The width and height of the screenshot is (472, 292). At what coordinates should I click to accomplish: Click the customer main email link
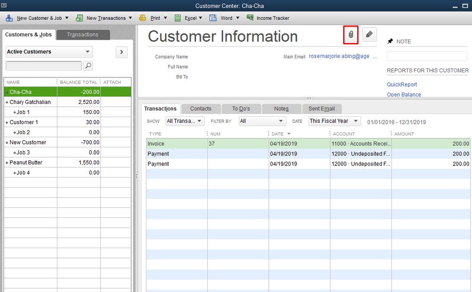point(339,56)
